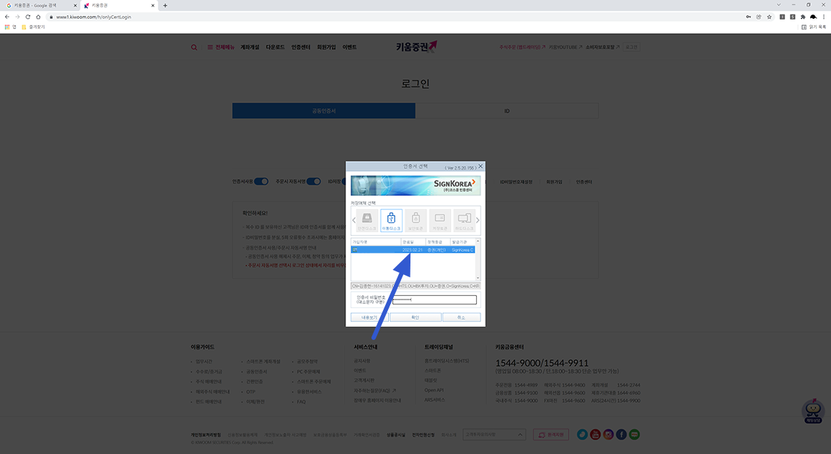Open the browser three-dot menu
This screenshot has width=831, height=454.
[824, 17]
